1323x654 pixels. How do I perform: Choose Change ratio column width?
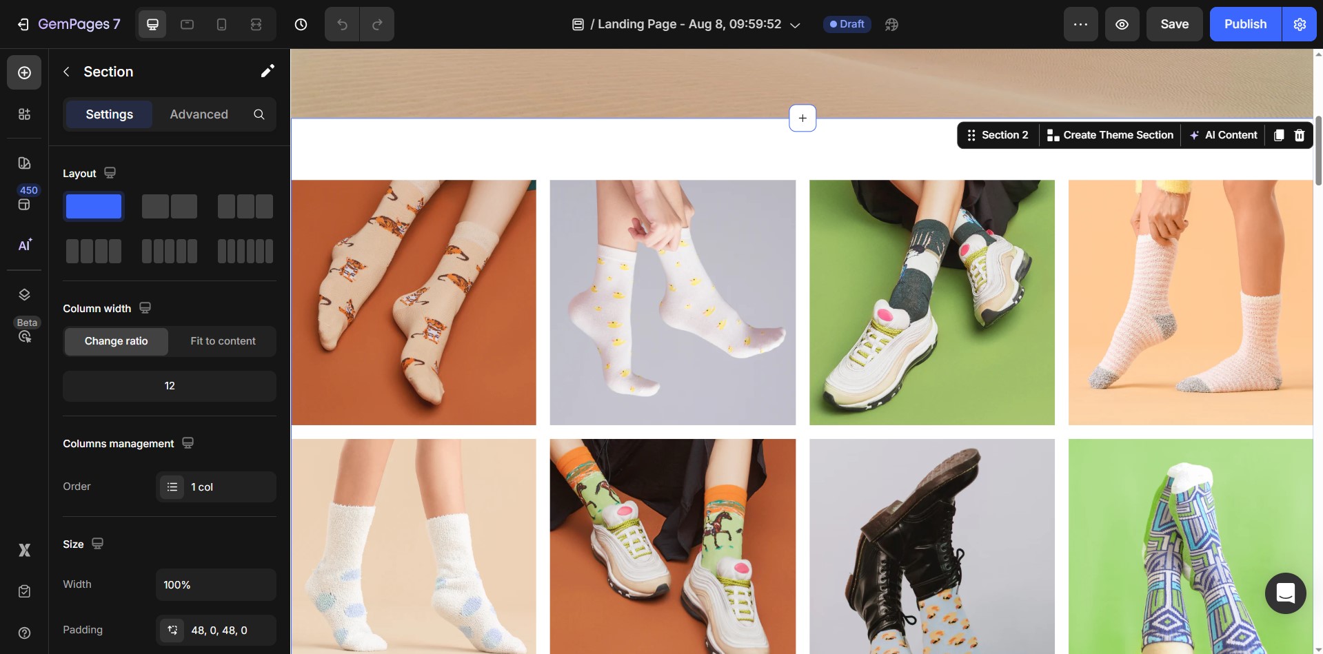coord(116,341)
